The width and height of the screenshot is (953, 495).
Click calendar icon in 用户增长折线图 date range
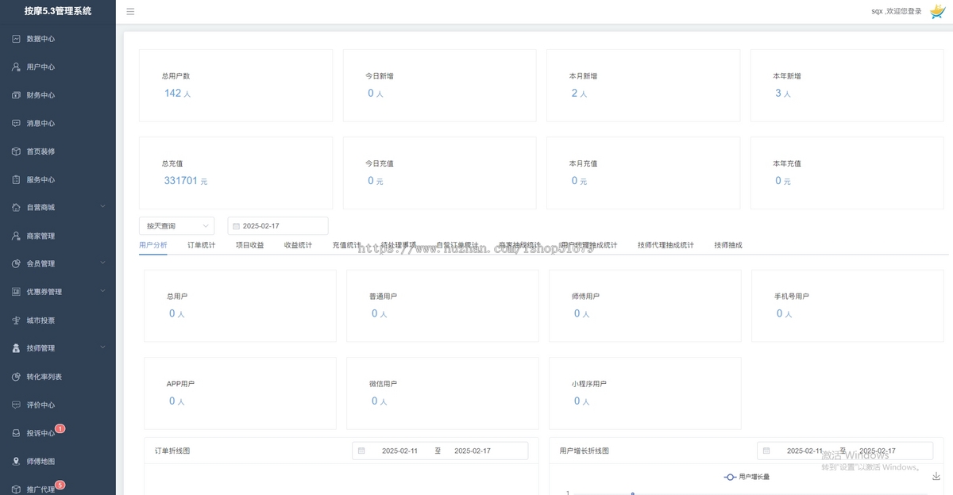pos(766,451)
